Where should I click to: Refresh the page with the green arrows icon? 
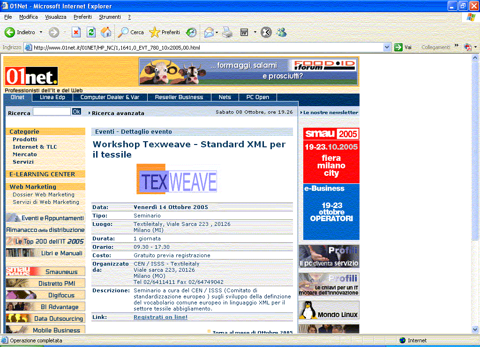(91, 32)
